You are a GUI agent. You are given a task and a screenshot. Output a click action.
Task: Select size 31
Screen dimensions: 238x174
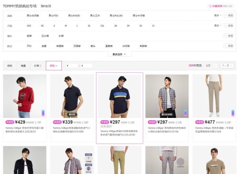click(153, 26)
